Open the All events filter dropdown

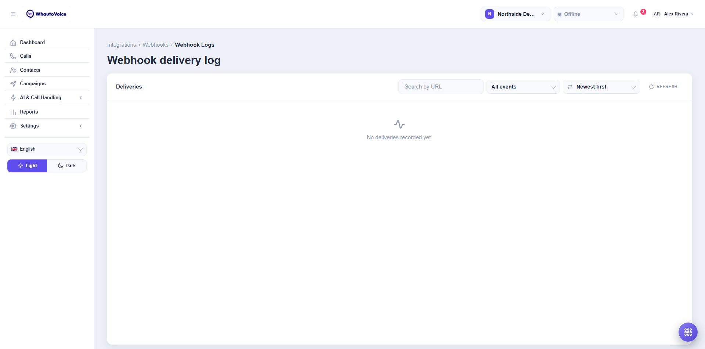[523, 87]
